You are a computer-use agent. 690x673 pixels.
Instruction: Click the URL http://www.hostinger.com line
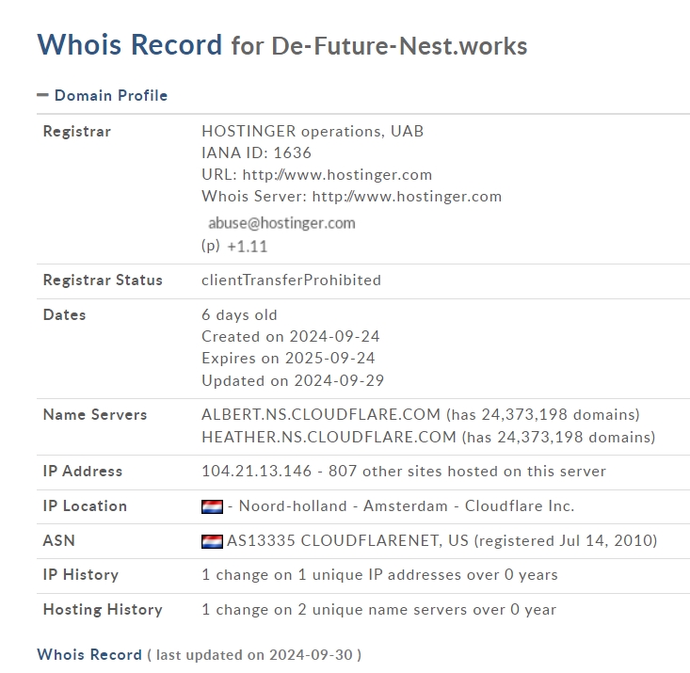coord(316,175)
